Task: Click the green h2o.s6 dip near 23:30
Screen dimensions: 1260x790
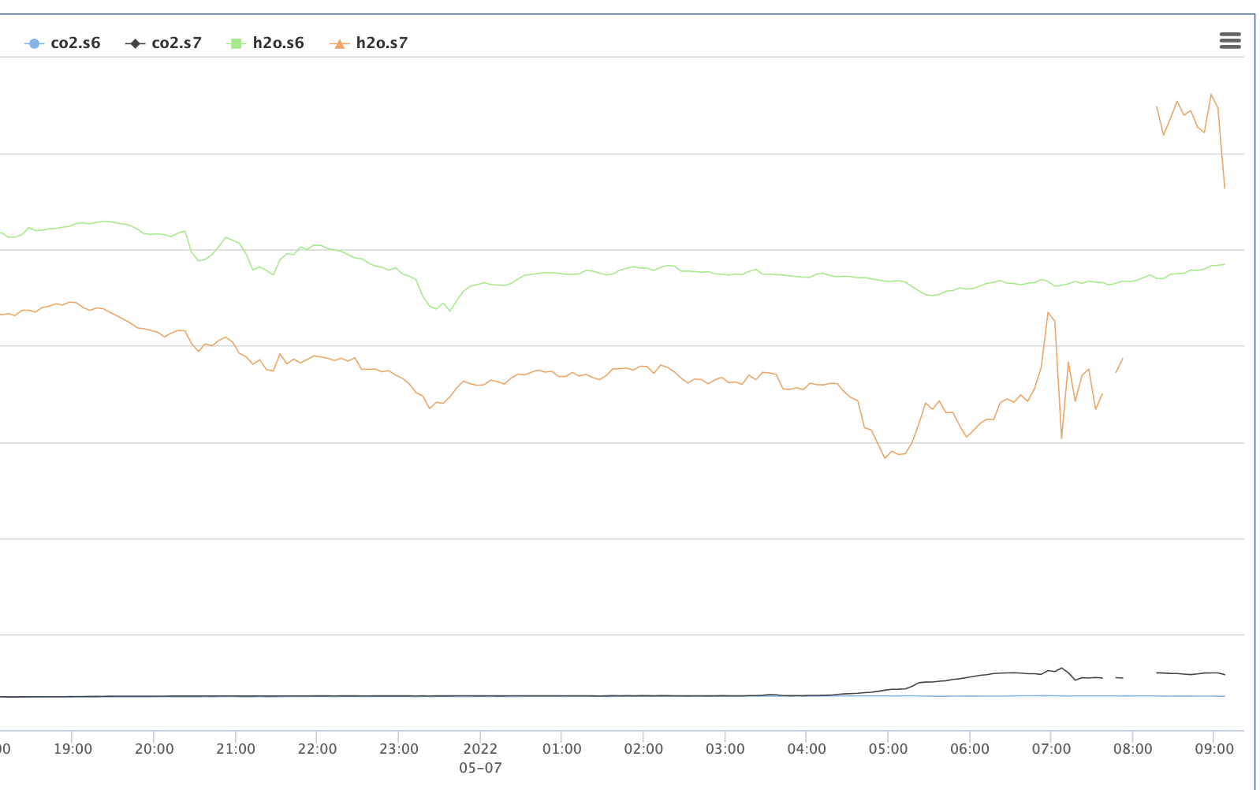Action: point(450,311)
